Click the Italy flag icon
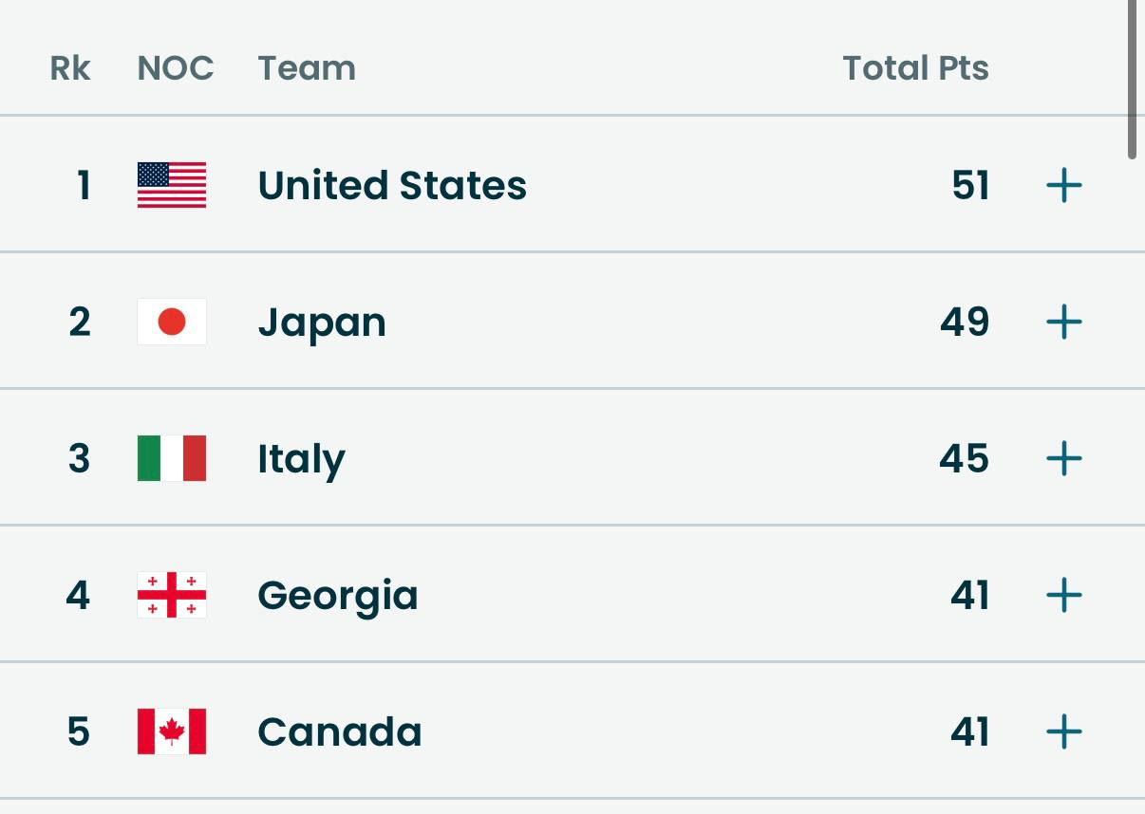Screen dimensions: 1145x814 tap(172, 459)
